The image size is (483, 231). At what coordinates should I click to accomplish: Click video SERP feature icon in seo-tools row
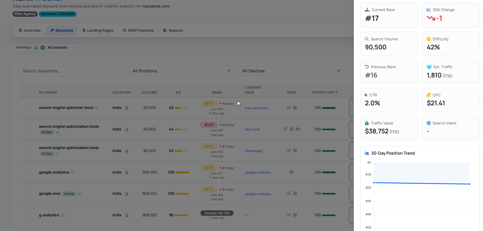tap(298, 129)
